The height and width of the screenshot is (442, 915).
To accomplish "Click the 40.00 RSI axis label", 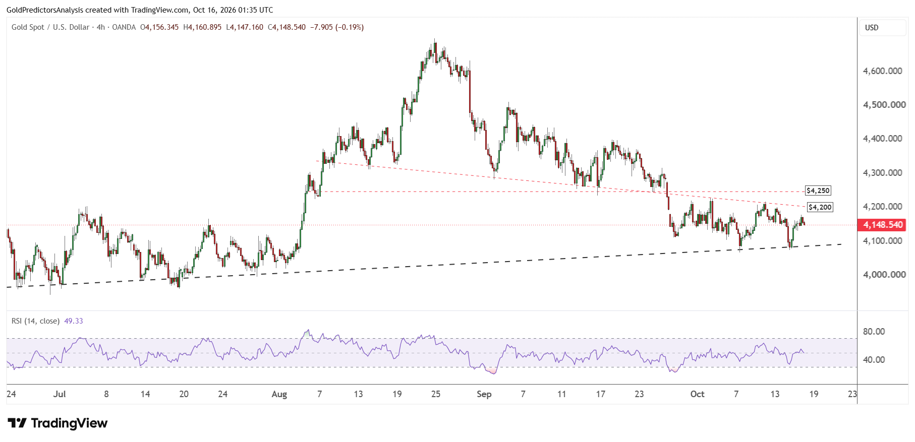I will pyautogui.click(x=874, y=360).
